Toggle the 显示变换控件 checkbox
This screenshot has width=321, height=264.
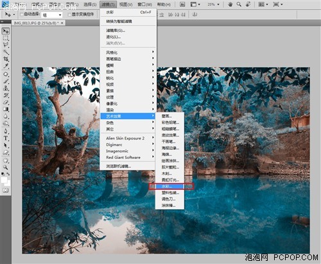(69, 14)
